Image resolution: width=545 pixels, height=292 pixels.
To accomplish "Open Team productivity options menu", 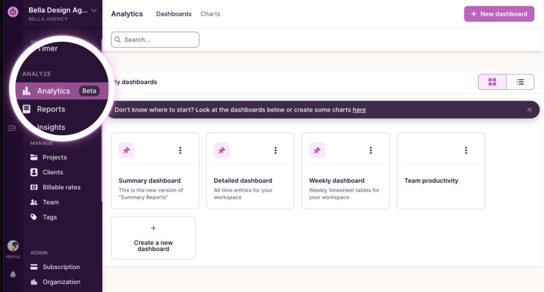I will click(x=466, y=151).
